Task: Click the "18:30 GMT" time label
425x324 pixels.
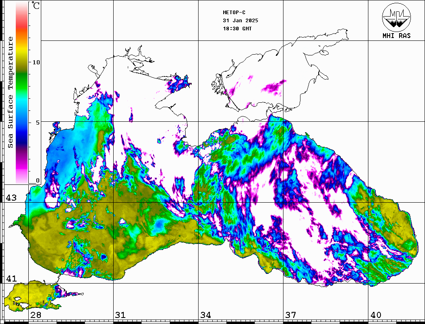Action: point(237,29)
